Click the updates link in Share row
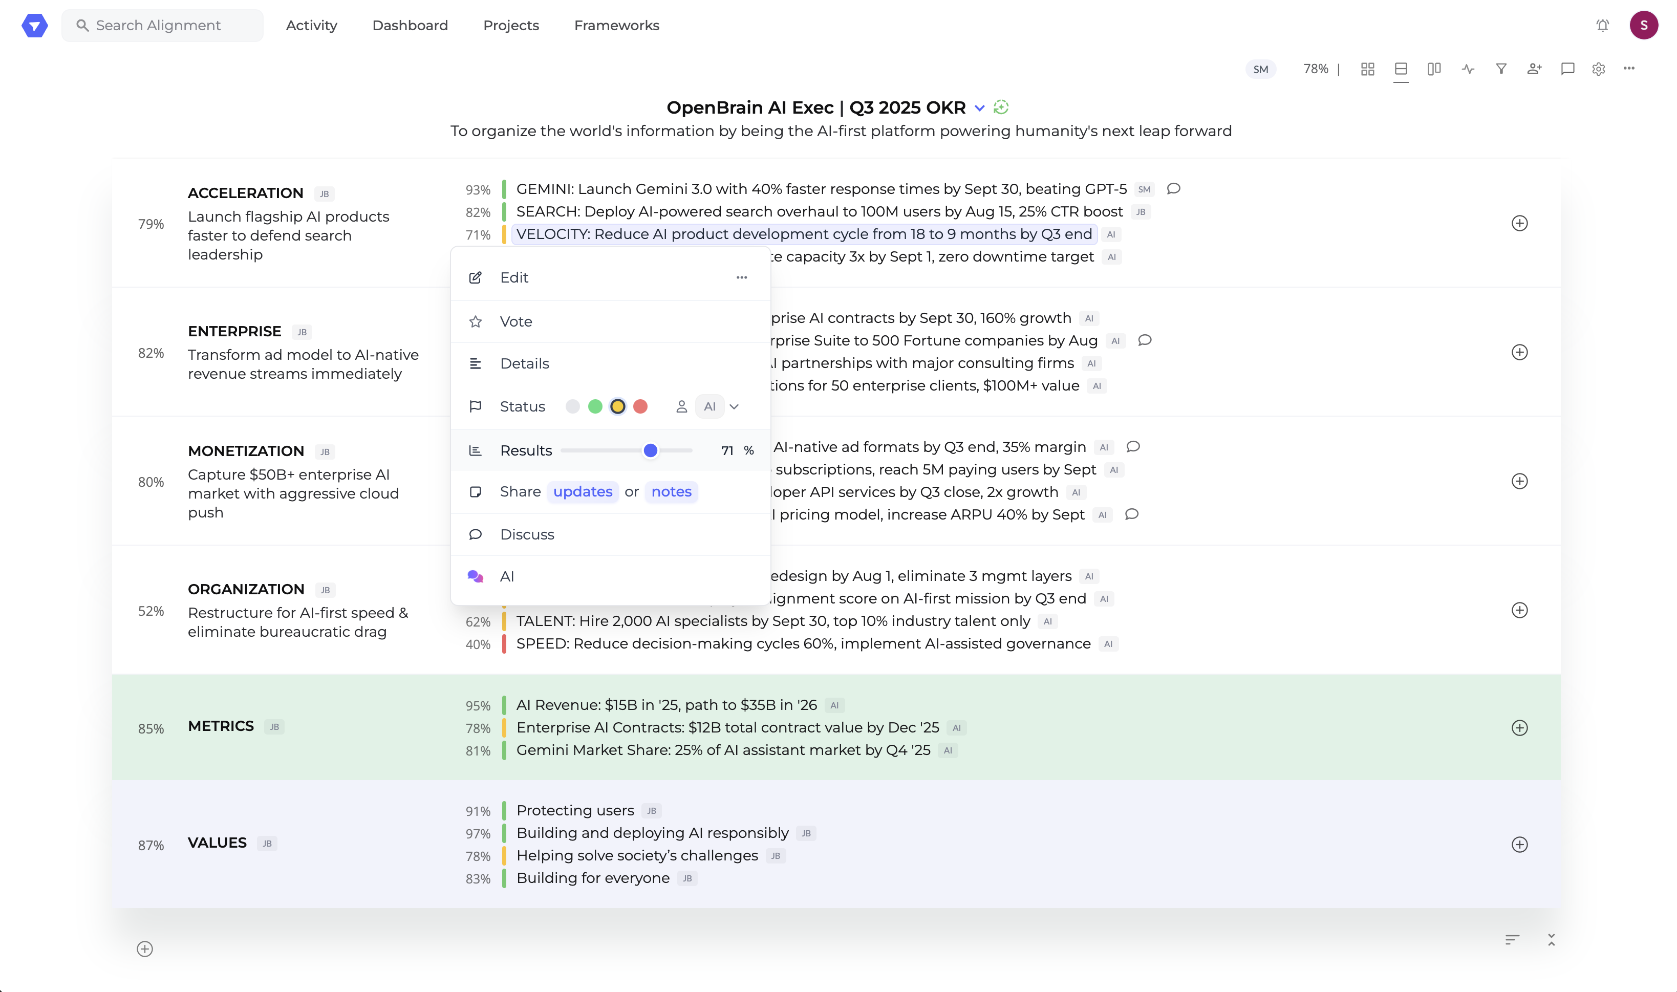 pyautogui.click(x=582, y=491)
